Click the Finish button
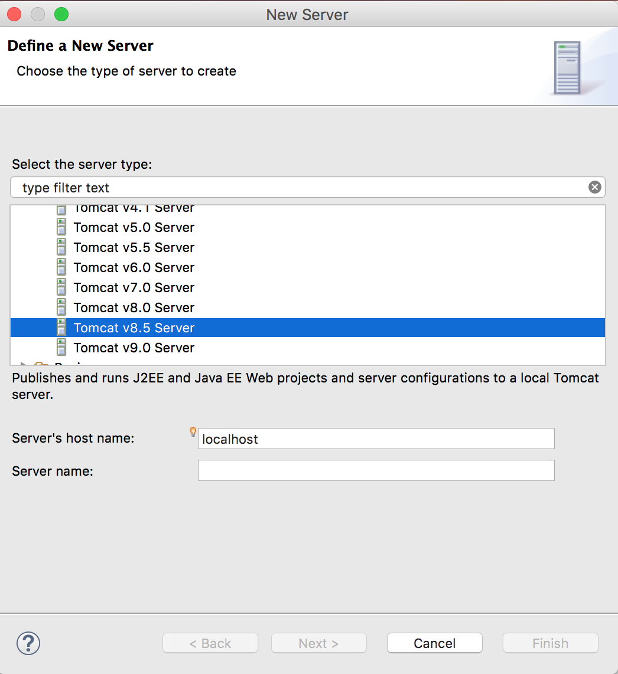The image size is (618, 674). click(x=550, y=643)
